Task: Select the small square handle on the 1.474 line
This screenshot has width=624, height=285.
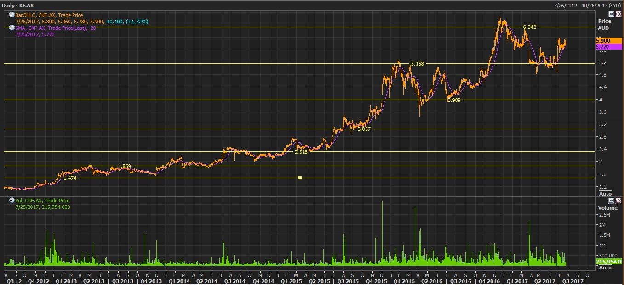Action: click(300, 178)
